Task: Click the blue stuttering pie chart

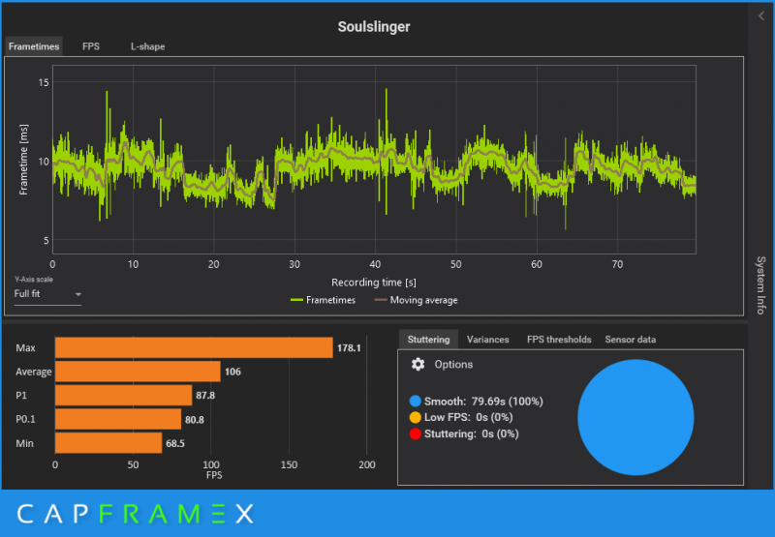Action: pyautogui.click(x=635, y=418)
